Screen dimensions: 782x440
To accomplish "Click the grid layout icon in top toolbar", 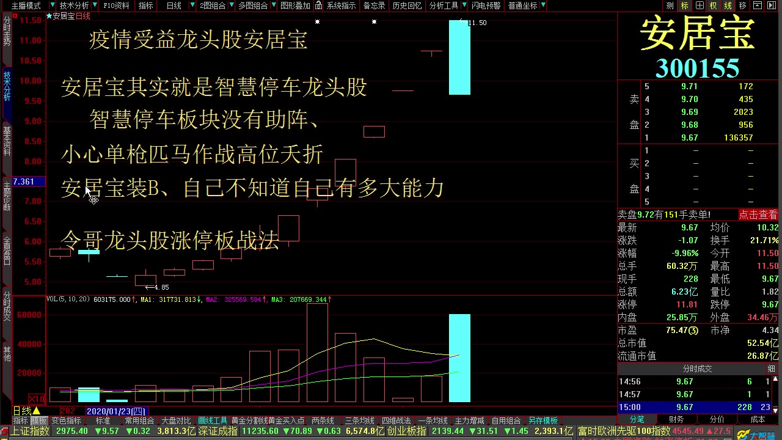I will click(x=700, y=5).
